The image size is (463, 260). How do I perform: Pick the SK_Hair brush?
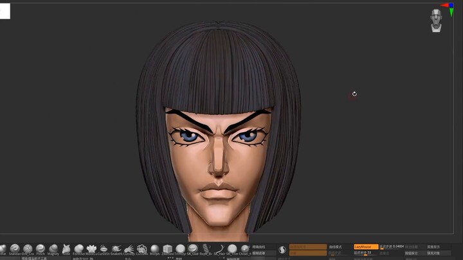(x=220, y=249)
